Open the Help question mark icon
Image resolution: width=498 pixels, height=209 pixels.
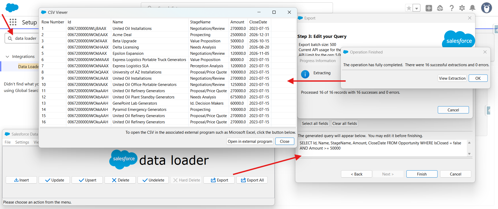pyautogui.click(x=452, y=8)
